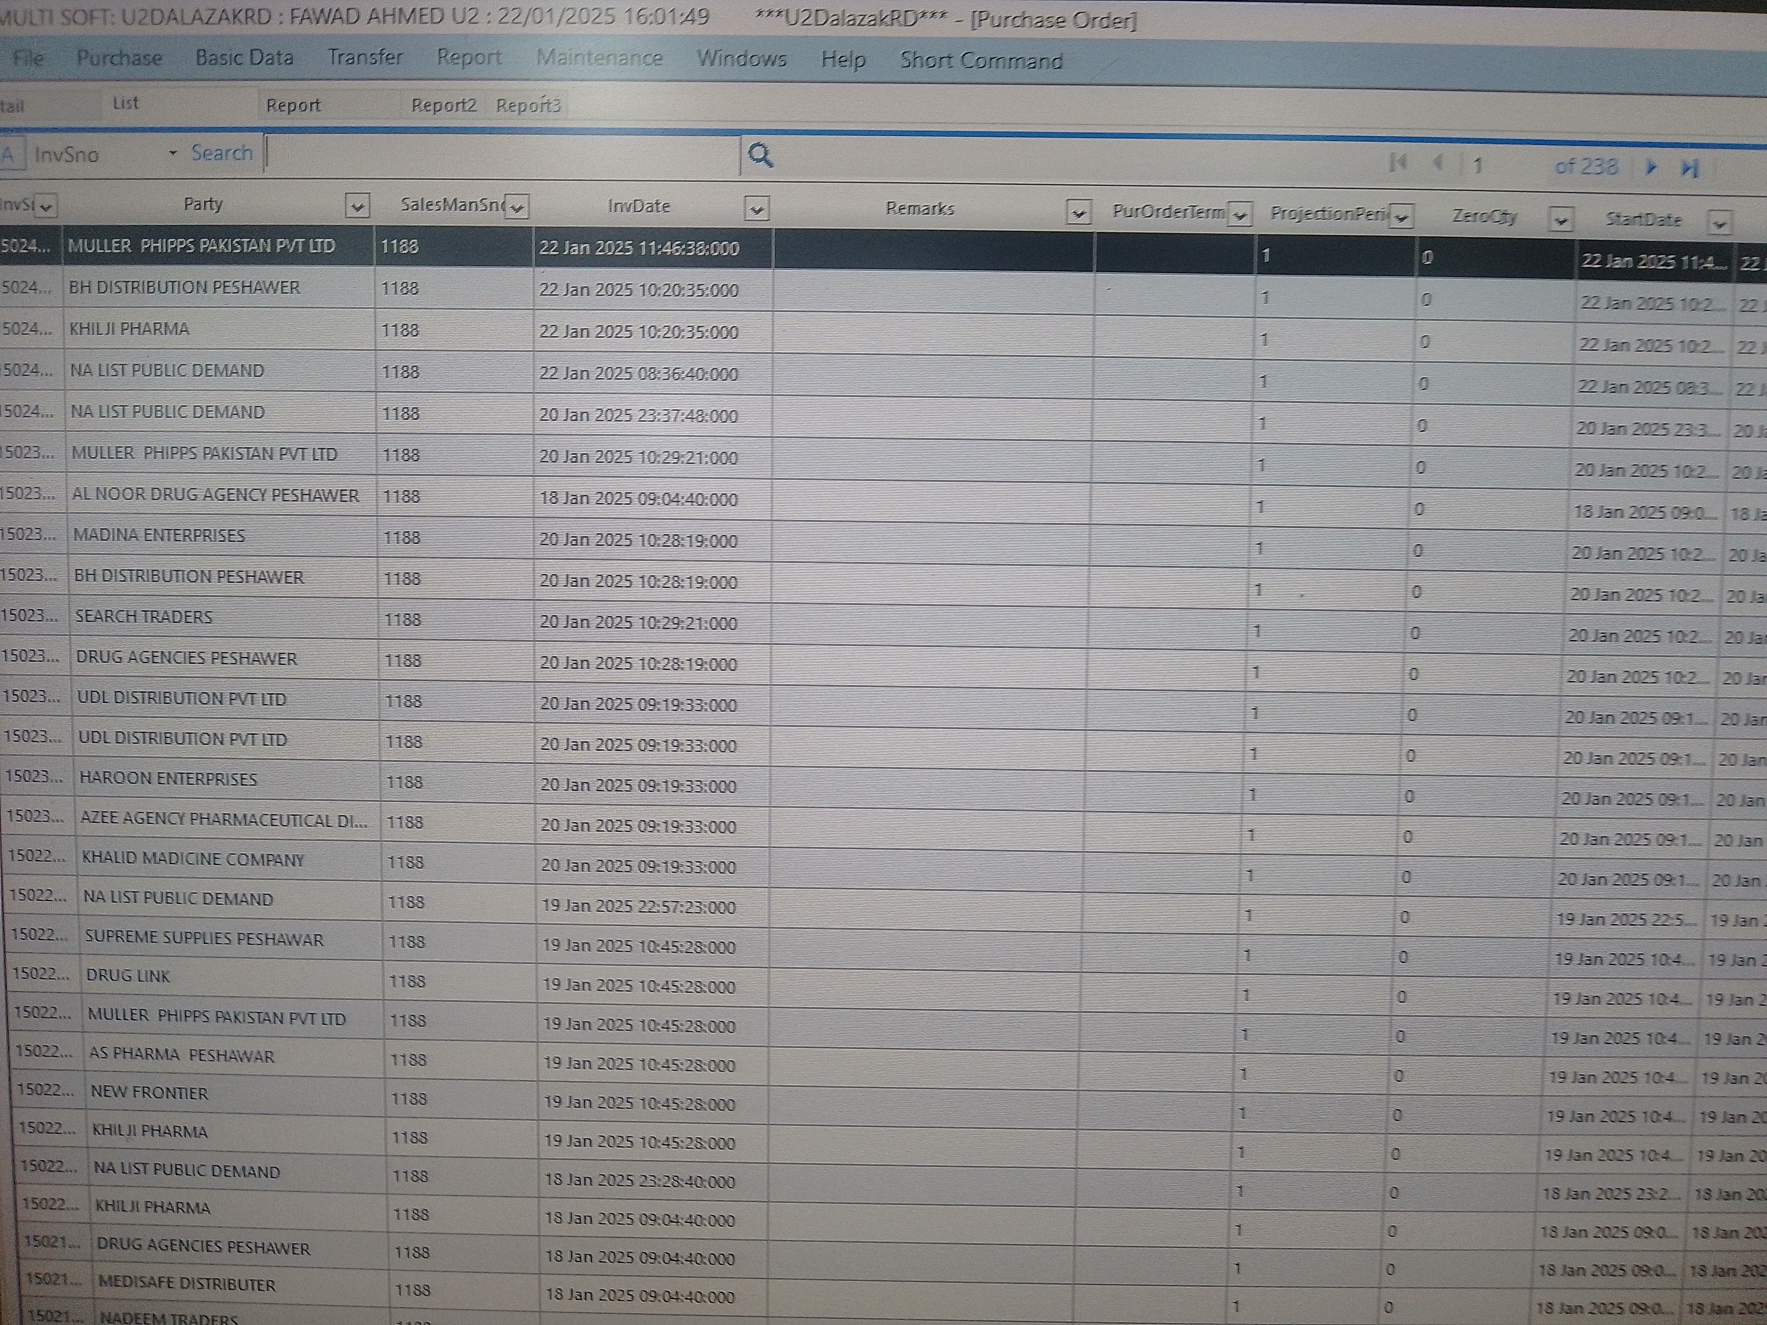Jump to last page arrow
The image size is (1767, 1325).
point(1690,168)
